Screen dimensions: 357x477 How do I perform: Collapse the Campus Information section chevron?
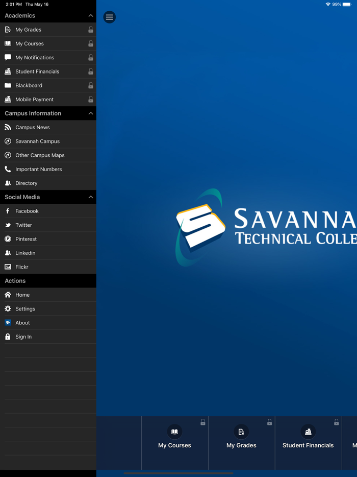pos(91,113)
